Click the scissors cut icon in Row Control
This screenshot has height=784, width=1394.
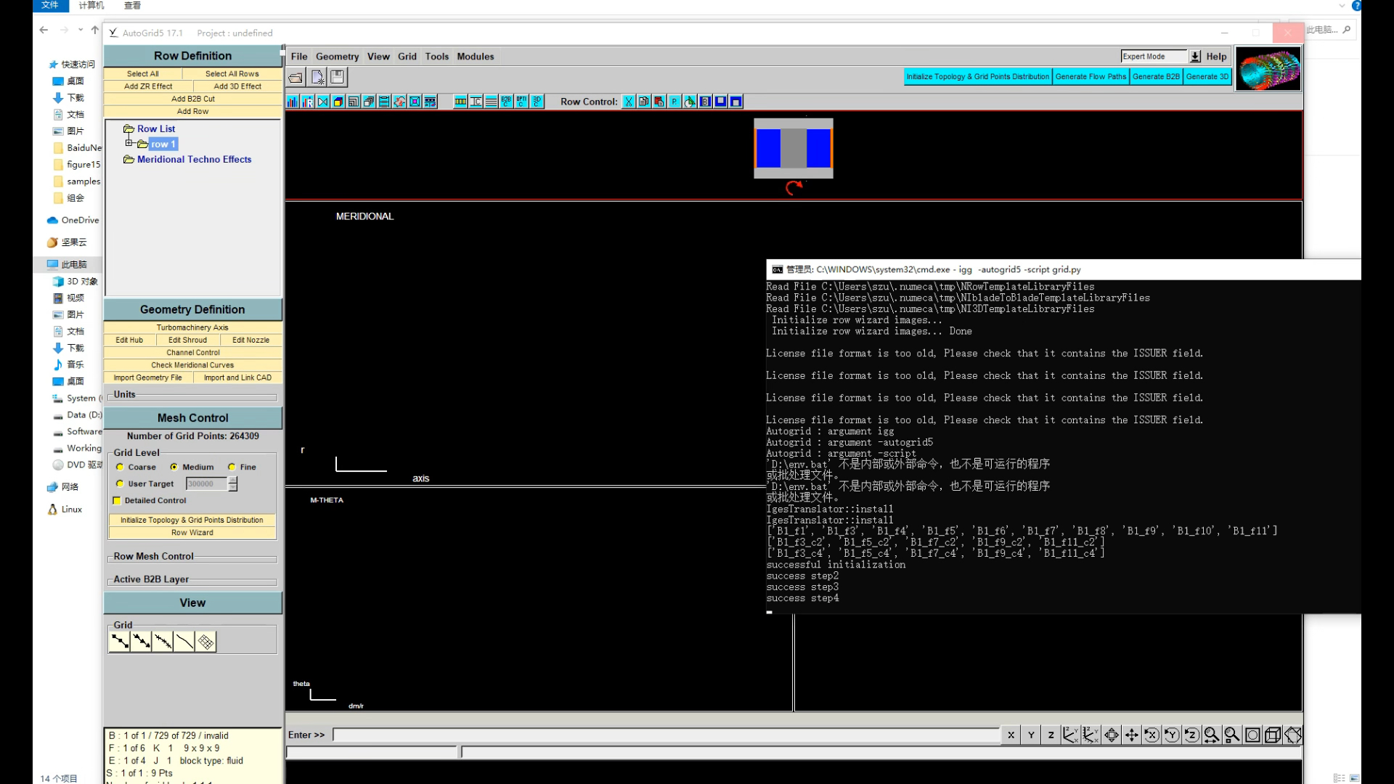pyautogui.click(x=629, y=102)
